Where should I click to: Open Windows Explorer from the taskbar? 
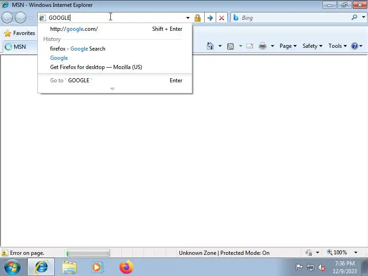tap(69, 267)
